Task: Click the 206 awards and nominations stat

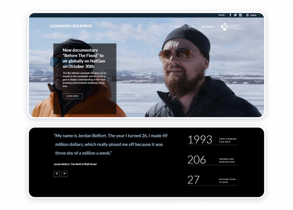Action: pyautogui.click(x=213, y=160)
